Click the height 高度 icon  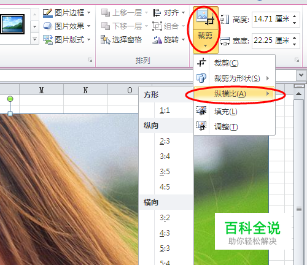click(225, 20)
